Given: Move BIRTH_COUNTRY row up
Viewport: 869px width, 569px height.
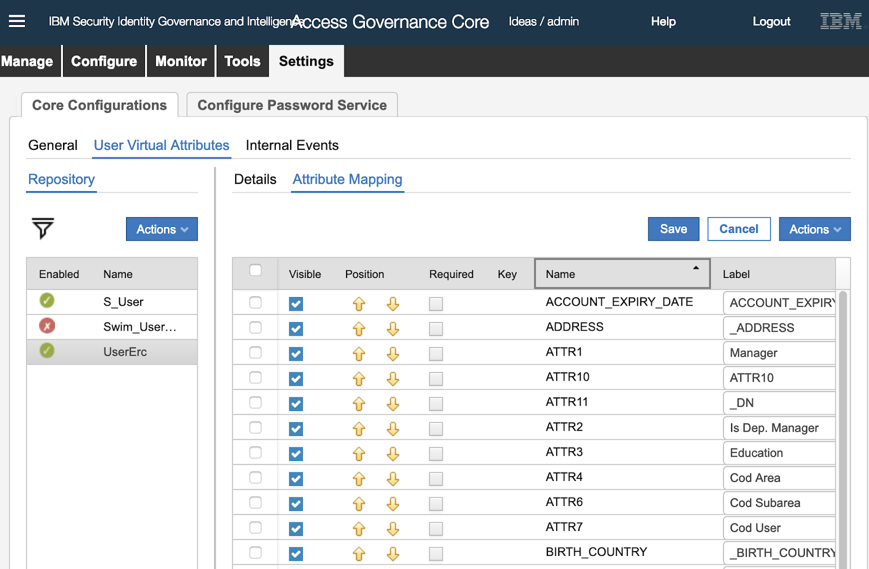Looking at the screenshot, I should coord(359,553).
